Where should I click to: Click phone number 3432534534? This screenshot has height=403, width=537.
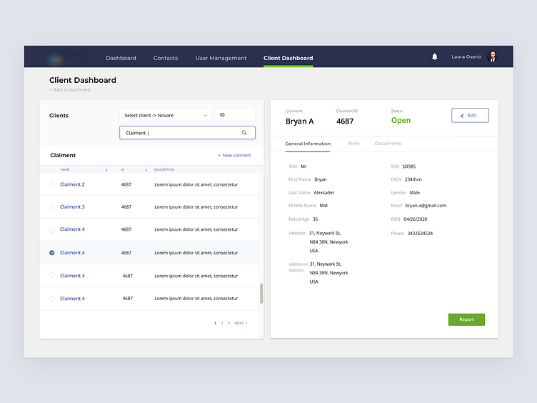point(420,234)
